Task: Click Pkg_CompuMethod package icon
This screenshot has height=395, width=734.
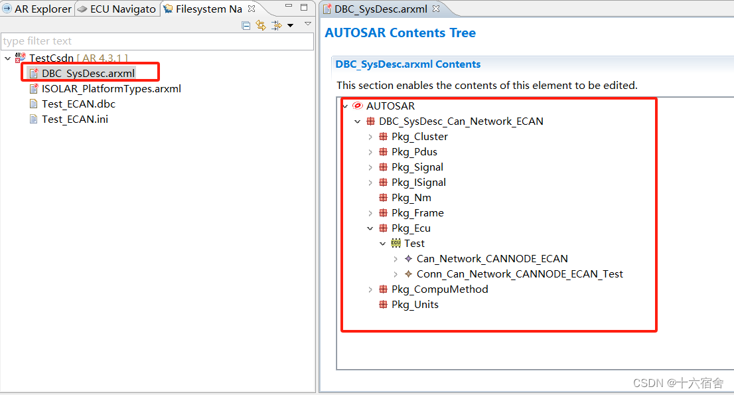Action: coord(383,289)
